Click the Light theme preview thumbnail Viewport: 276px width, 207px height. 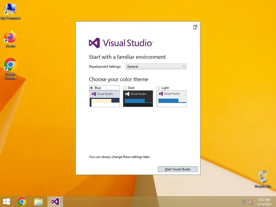(171, 99)
